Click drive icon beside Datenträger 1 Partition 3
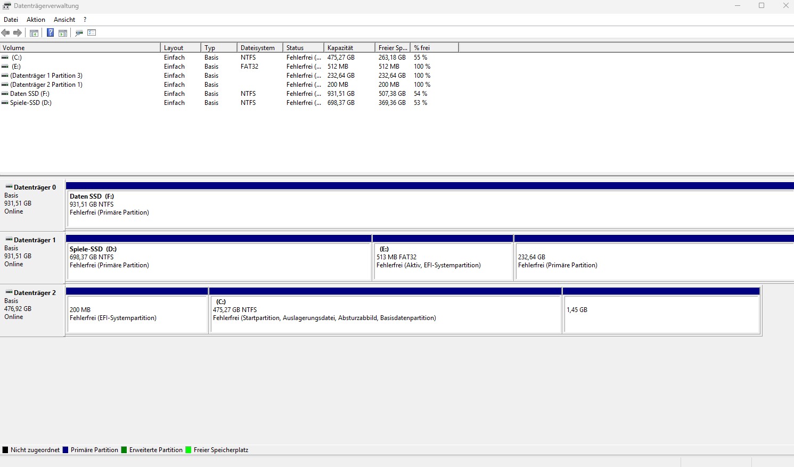Image resolution: width=794 pixels, height=467 pixels. click(x=5, y=76)
